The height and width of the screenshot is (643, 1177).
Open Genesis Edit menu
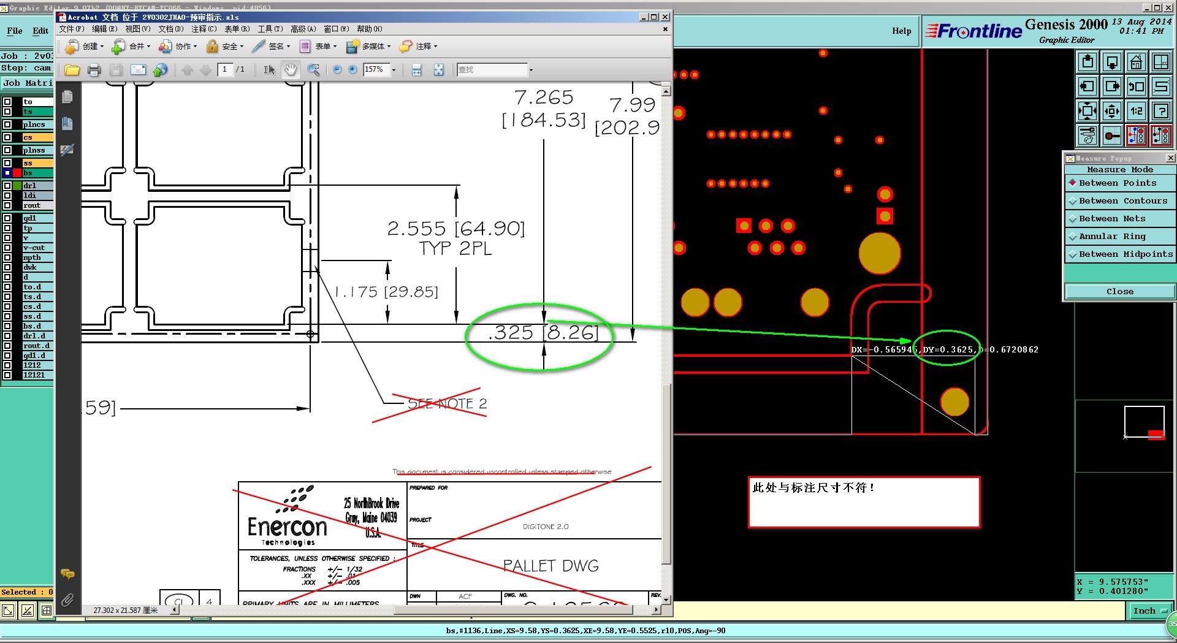pos(40,31)
